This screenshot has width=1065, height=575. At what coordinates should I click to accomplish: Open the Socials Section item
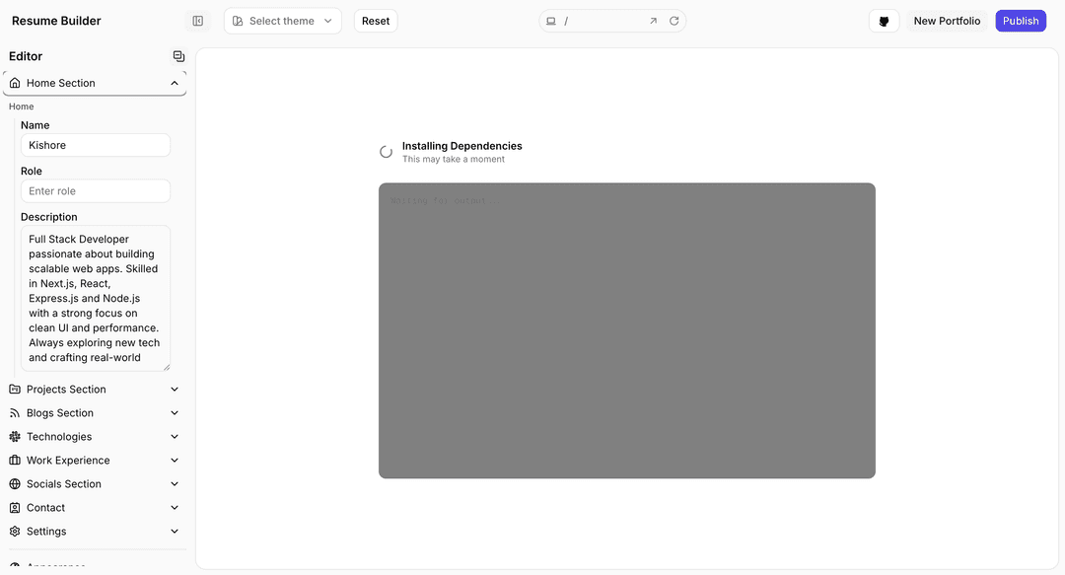pyautogui.click(x=95, y=484)
